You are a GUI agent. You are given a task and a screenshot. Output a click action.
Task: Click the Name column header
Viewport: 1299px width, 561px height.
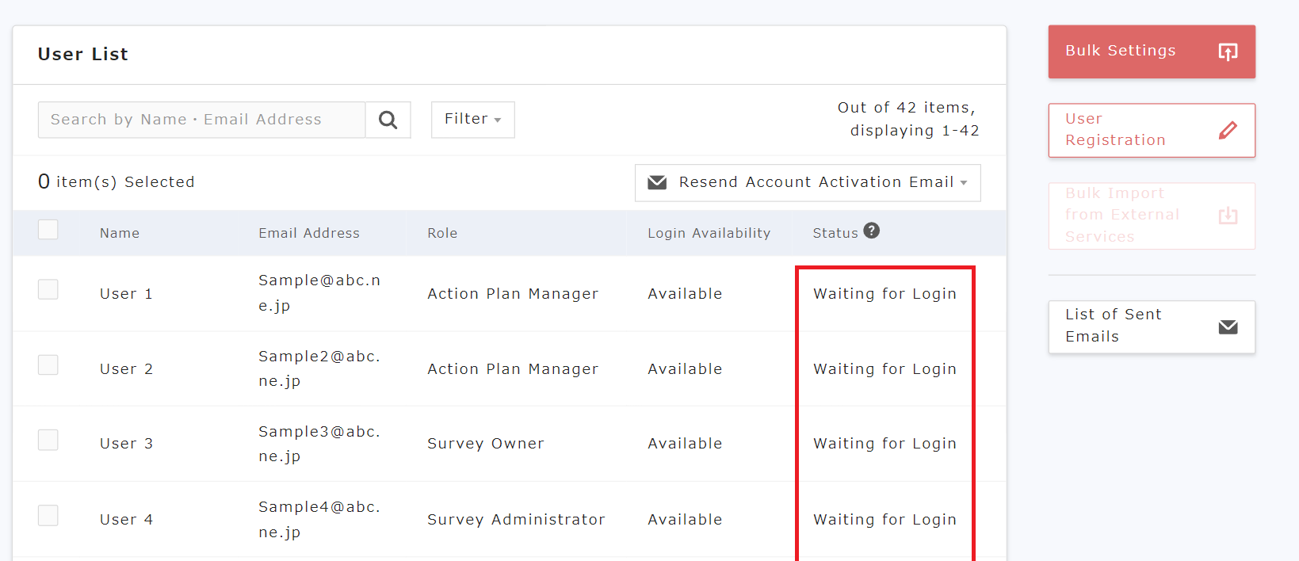tap(120, 233)
